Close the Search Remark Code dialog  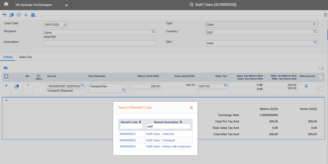click(x=191, y=108)
